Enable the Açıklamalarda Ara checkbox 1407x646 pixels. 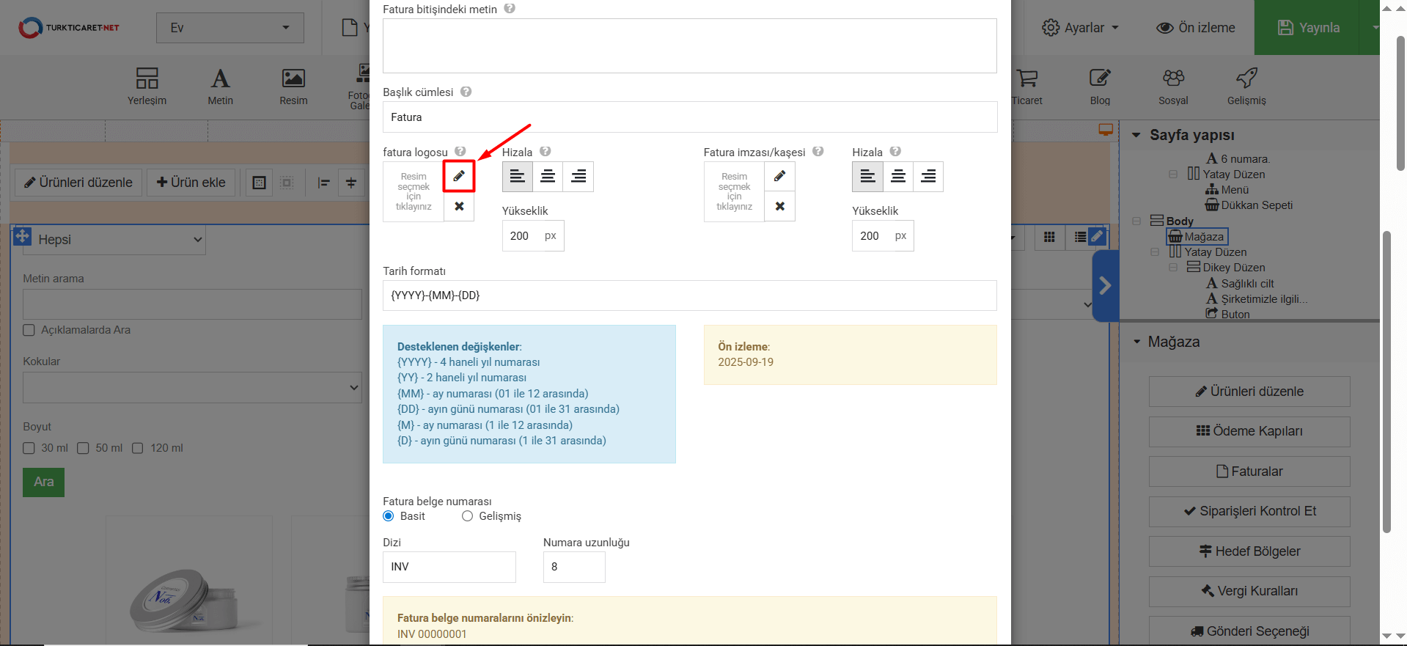[29, 330]
